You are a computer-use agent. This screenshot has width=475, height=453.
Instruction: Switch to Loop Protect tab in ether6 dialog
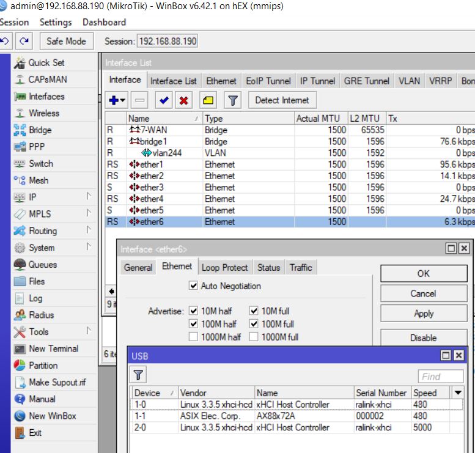225,268
